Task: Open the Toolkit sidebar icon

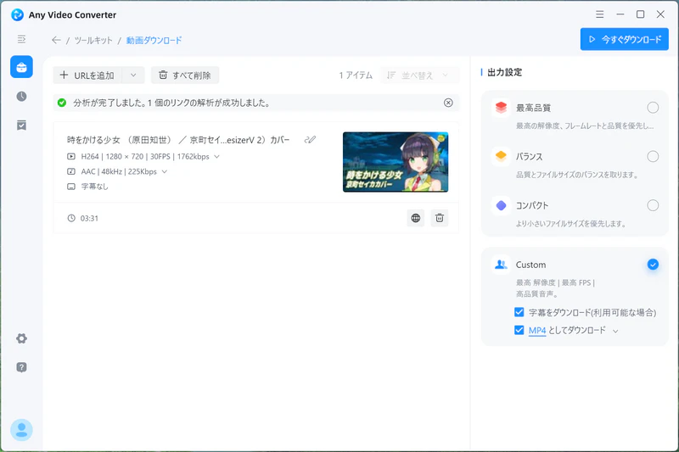Action: pos(21,67)
